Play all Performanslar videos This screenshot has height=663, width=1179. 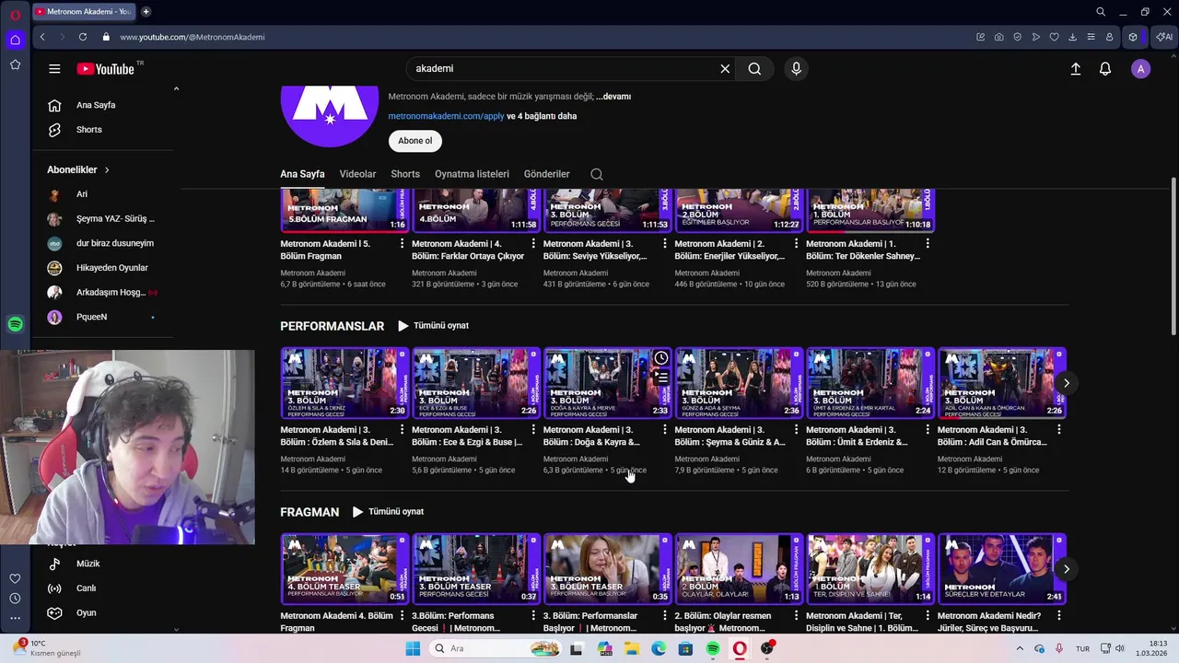[x=433, y=326]
